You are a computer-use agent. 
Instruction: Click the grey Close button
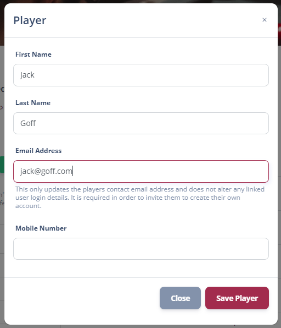(180, 298)
